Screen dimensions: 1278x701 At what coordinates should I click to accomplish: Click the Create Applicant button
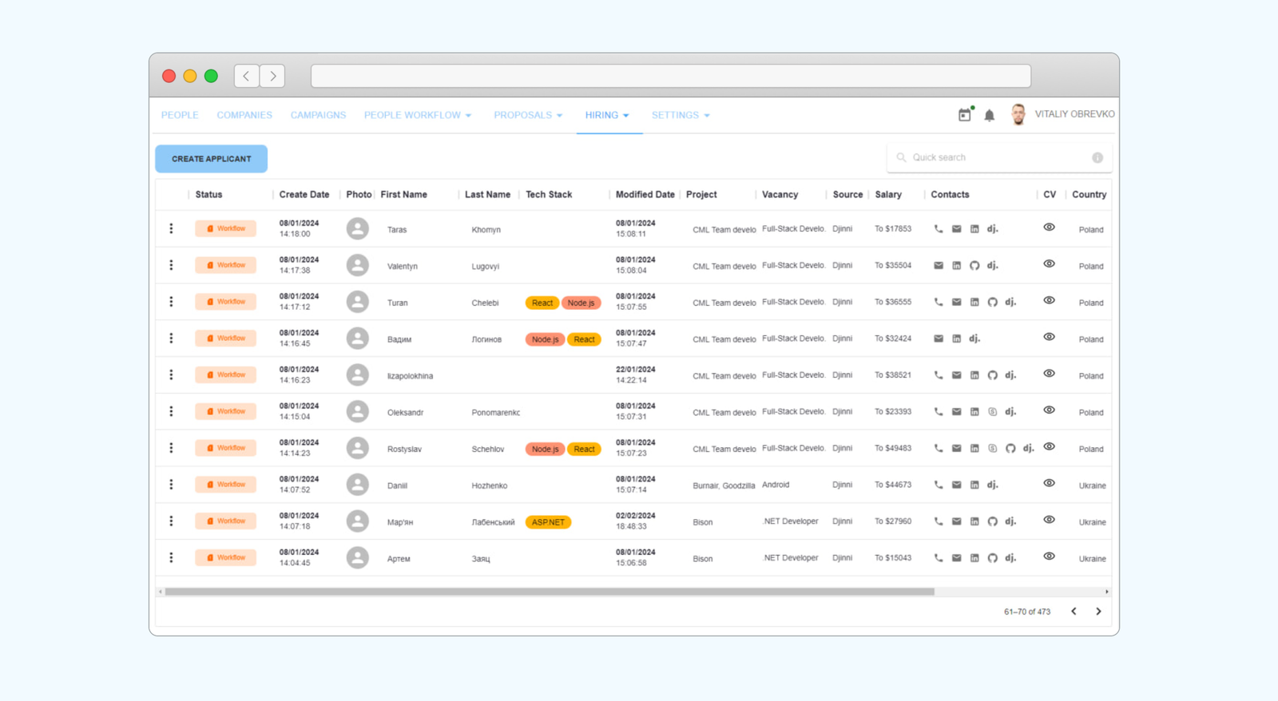pos(212,159)
